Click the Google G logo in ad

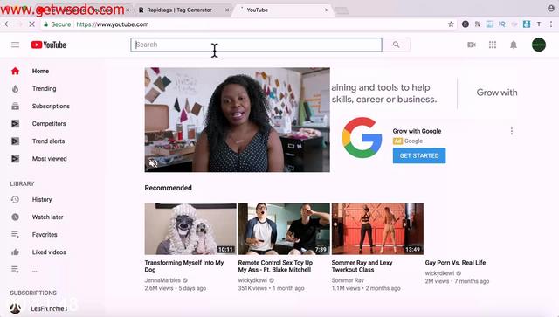point(362,138)
